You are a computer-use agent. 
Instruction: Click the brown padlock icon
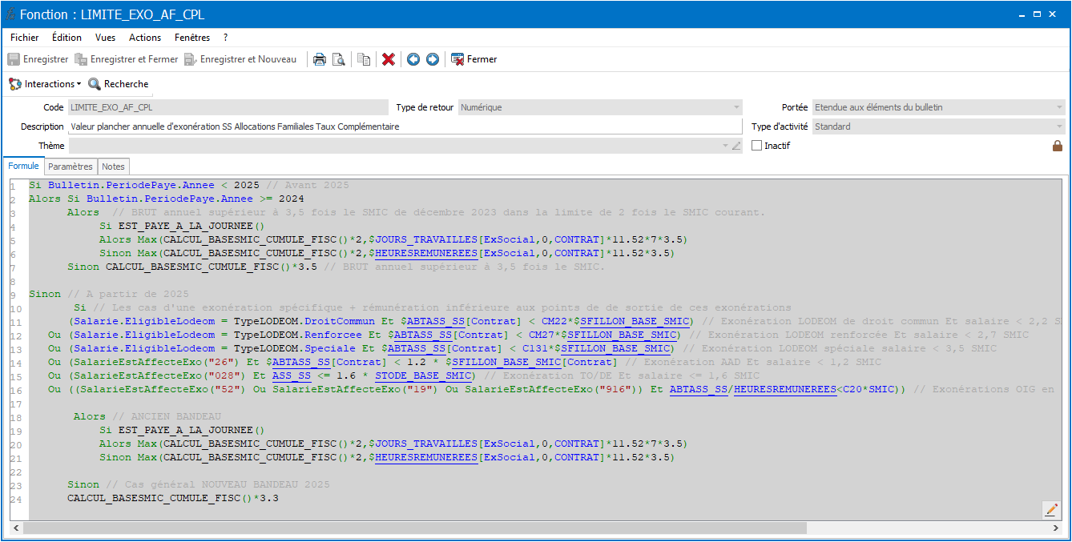point(1058,146)
